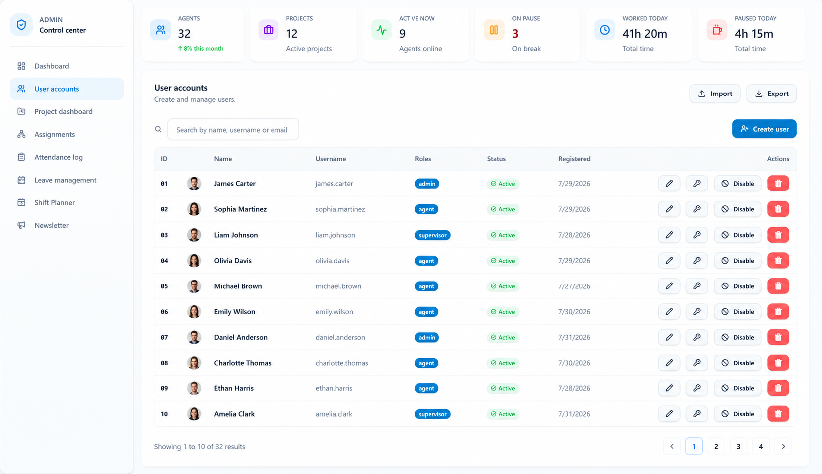The image size is (822, 474).
Task: Click the admin shield logo icon
Action: pos(21,25)
